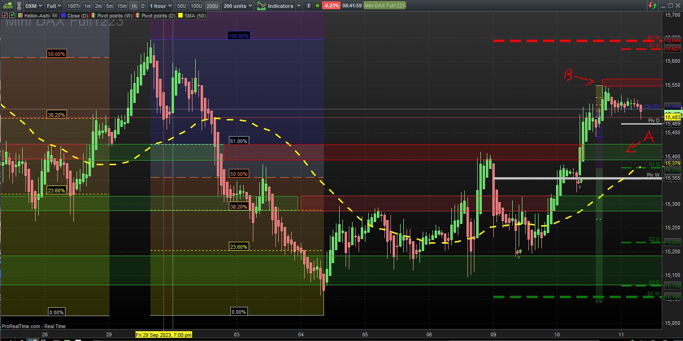The width and height of the screenshot is (683, 341).
Task: Click the date 05 on the time axis
Action: click(365, 334)
